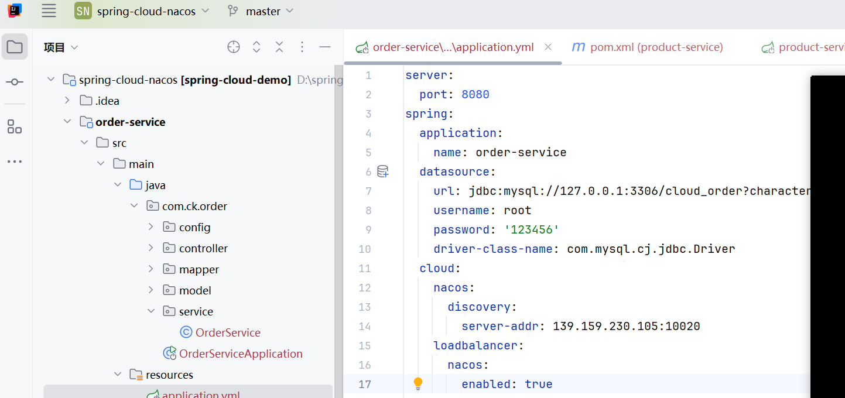Select OrderService in project tree
The width and height of the screenshot is (845, 398).
click(228, 332)
